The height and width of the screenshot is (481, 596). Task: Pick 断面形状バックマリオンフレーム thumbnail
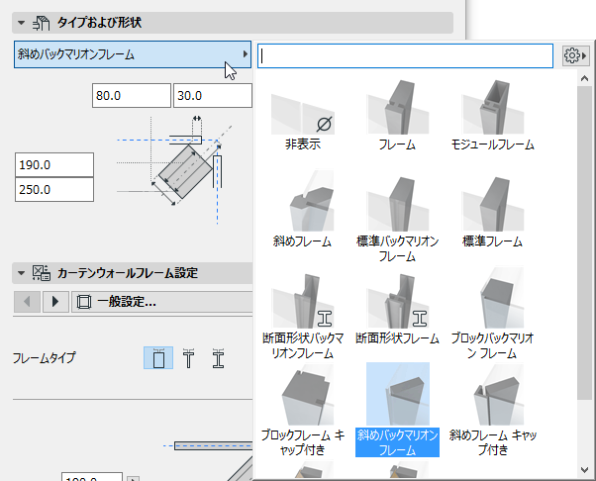(303, 301)
